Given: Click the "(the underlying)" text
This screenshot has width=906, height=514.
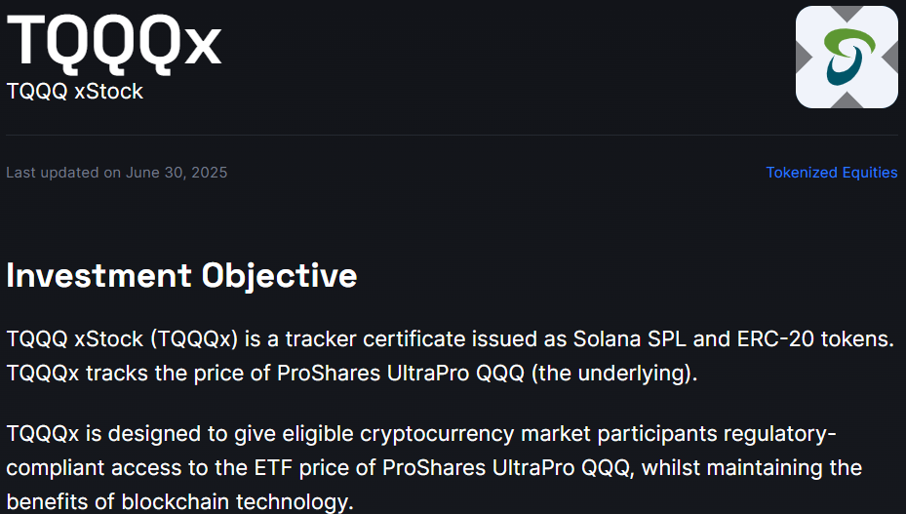Looking at the screenshot, I should [x=614, y=374].
